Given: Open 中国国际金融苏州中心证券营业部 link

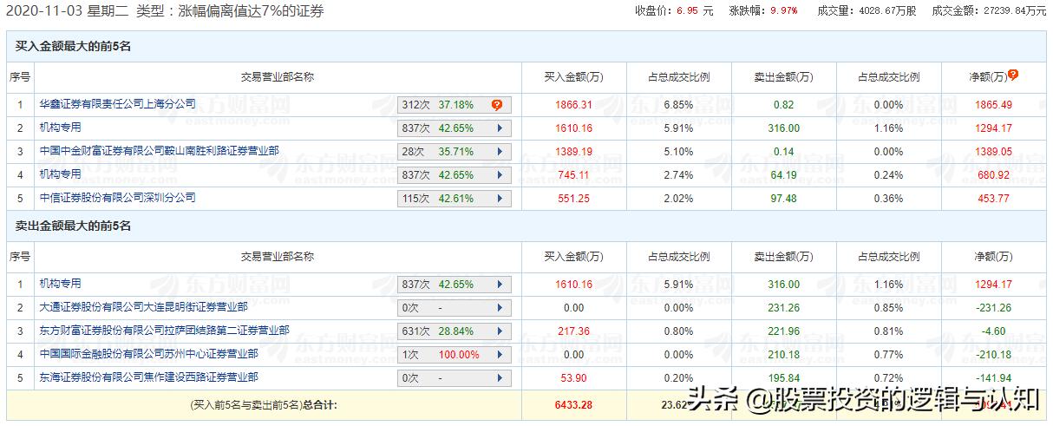Looking at the screenshot, I should tap(148, 354).
